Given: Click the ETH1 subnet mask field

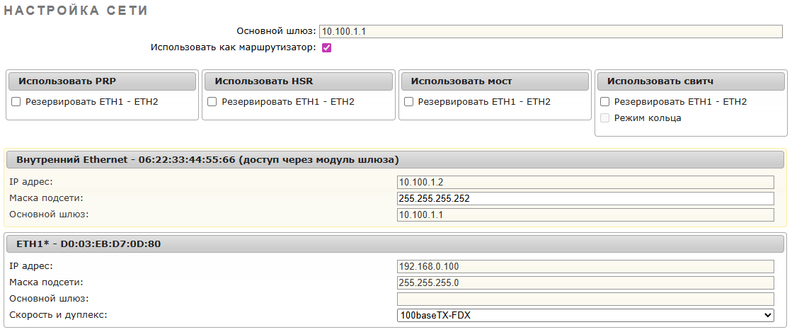Looking at the screenshot, I should 585,282.
